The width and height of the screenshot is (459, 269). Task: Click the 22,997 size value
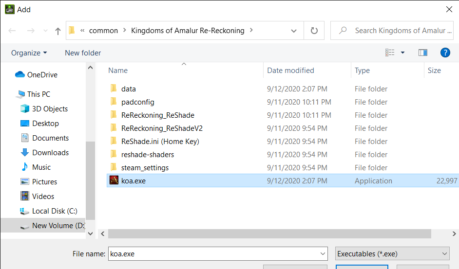click(x=447, y=181)
